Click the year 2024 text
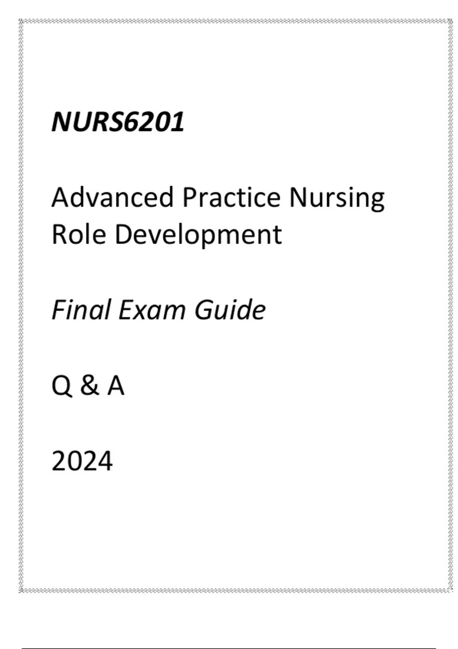The height and width of the screenshot is (649, 458). 82,461
